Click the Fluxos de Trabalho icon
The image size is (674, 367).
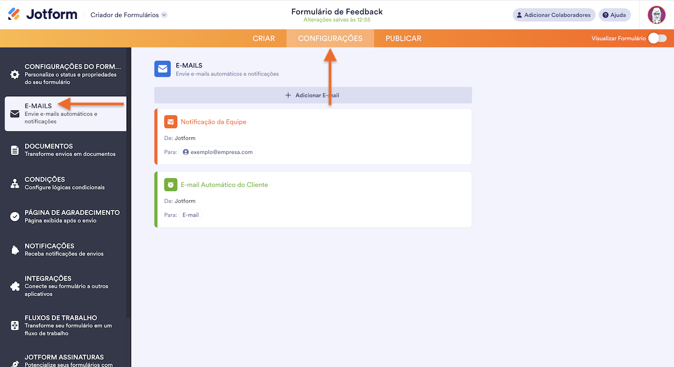[x=15, y=325]
